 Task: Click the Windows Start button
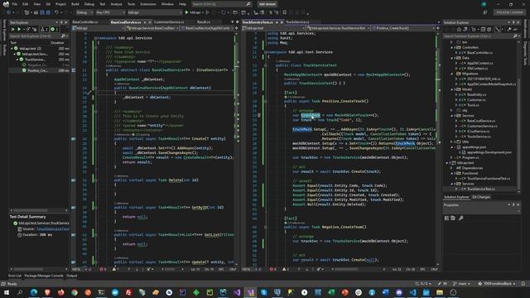click(7, 292)
